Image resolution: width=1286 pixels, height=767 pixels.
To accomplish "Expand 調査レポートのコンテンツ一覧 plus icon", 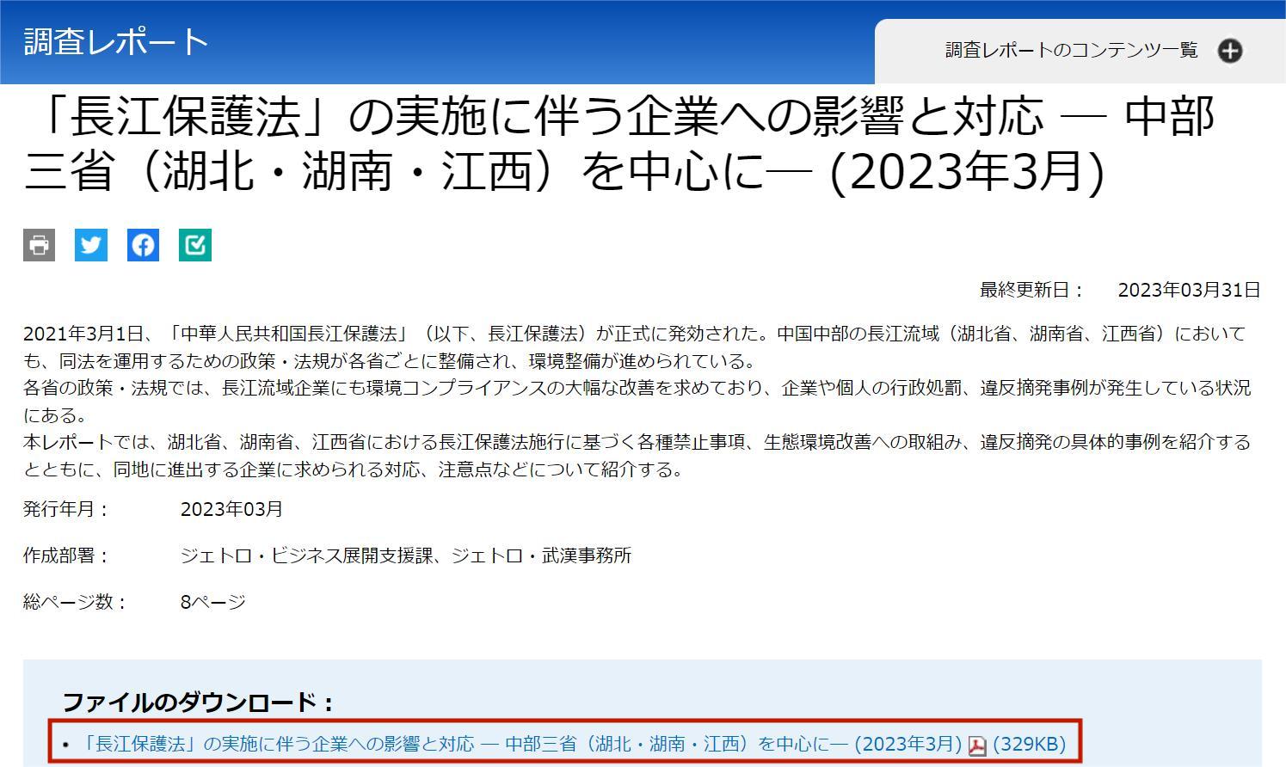I will coord(1230,51).
